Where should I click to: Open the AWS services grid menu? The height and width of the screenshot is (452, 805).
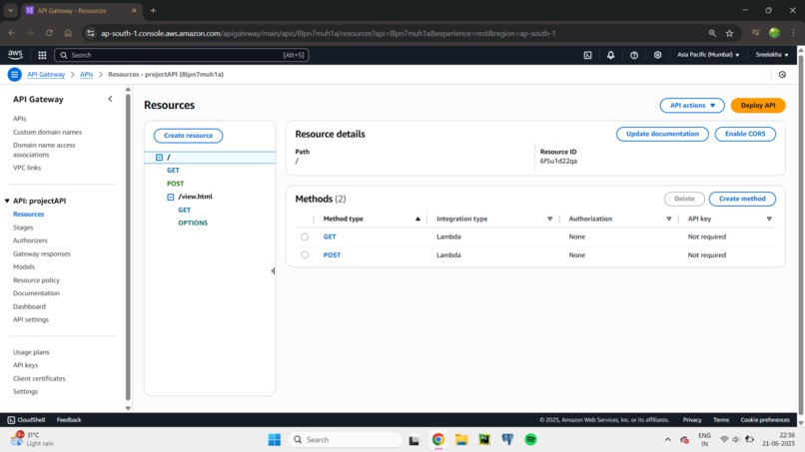coord(42,55)
